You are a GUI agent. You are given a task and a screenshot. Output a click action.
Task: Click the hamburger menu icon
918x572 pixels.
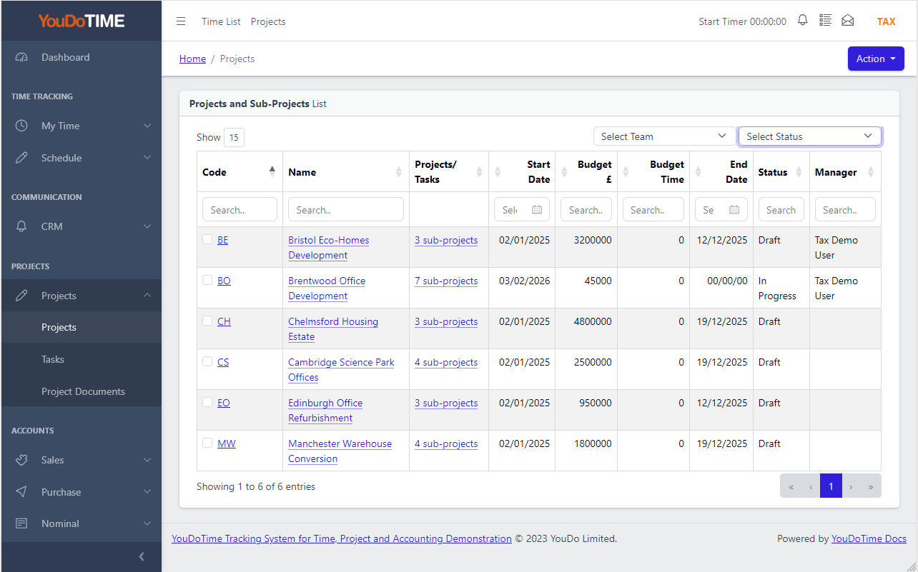click(181, 21)
